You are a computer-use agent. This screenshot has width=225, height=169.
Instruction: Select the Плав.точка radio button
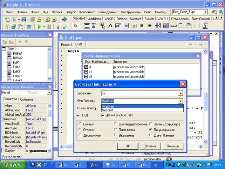(x=115, y=130)
